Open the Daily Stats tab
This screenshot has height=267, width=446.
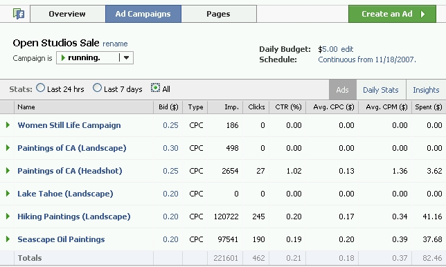(x=381, y=90)
